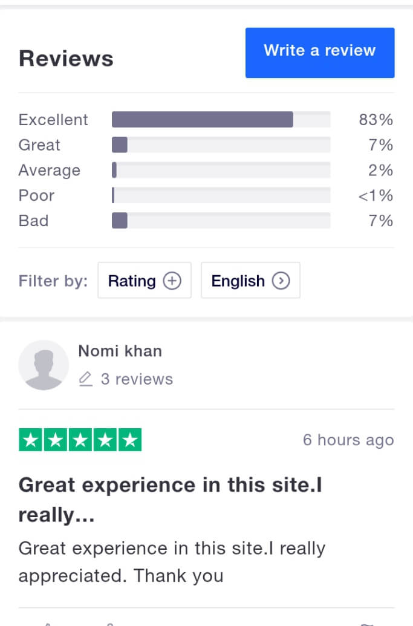Open the 3 reviews link
This screenshot has width=413, height=626.
tap(137, 379)
